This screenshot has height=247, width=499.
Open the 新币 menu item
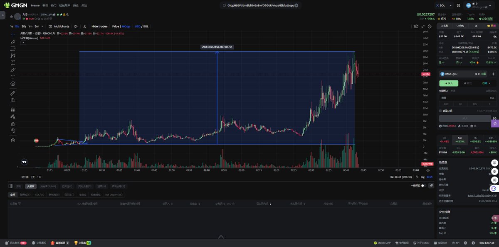(x=45, y=6)
